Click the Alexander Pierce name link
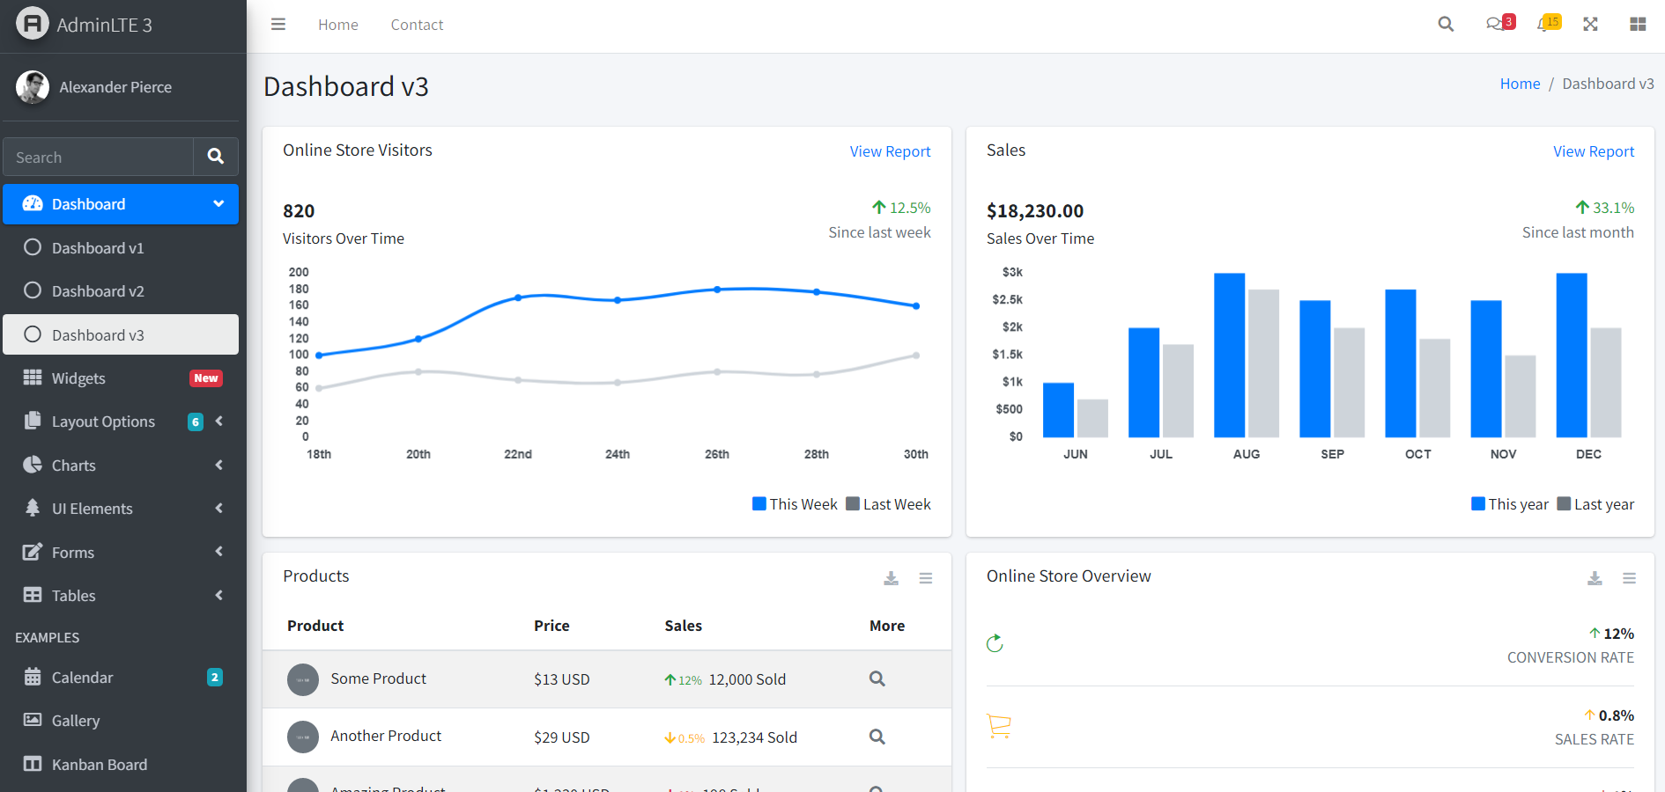Image resolution: width=1665 pixels, height=792 pixels. click(115, 87)
